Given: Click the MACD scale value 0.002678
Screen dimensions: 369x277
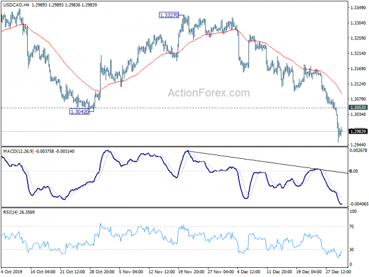Looking at the screenshot, I should click(x=358, y=150).
